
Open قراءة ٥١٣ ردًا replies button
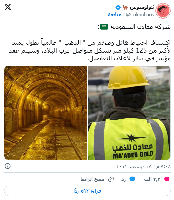pos(87,191)
